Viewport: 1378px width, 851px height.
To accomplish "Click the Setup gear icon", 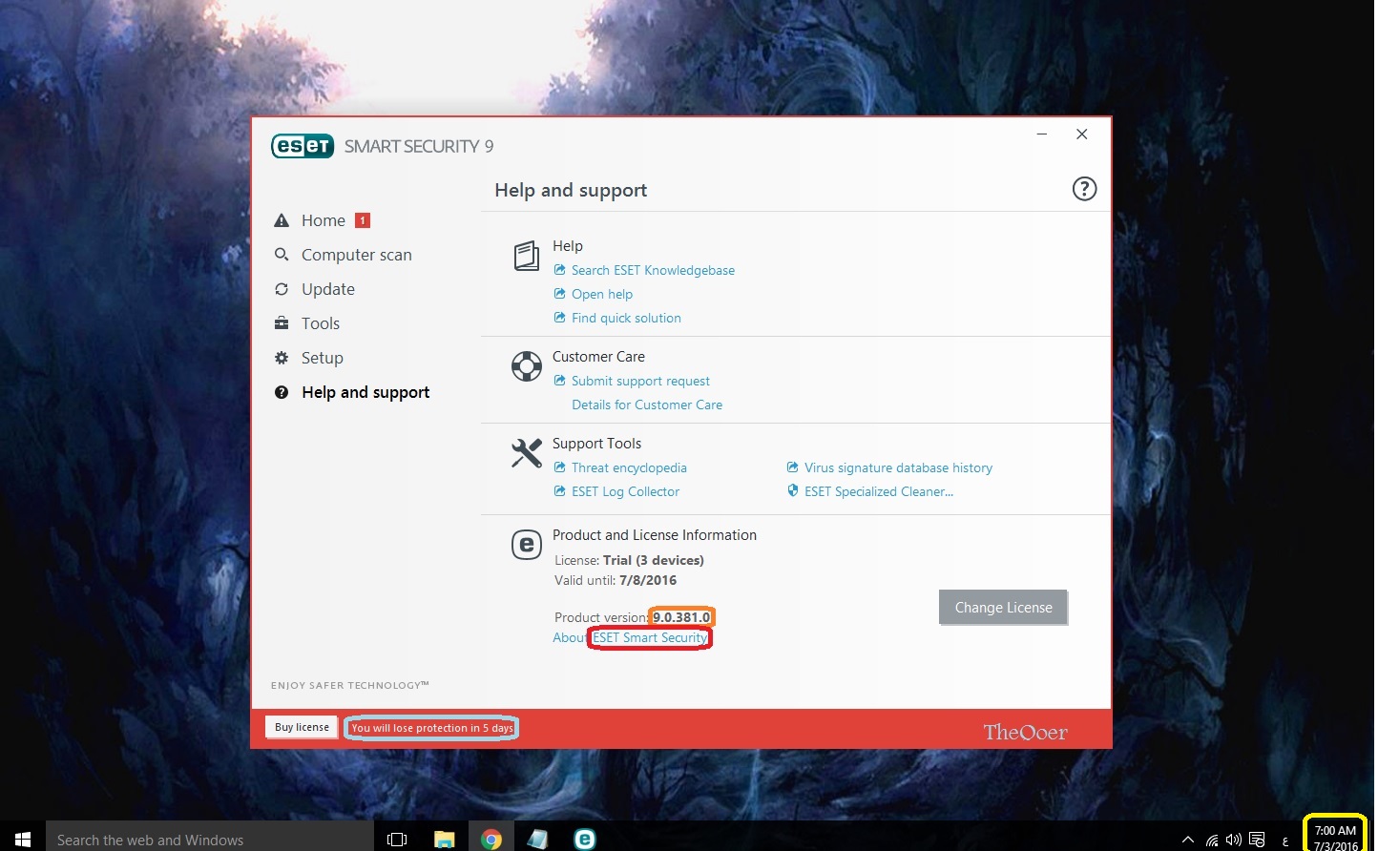I will click(x=282, y=358).
